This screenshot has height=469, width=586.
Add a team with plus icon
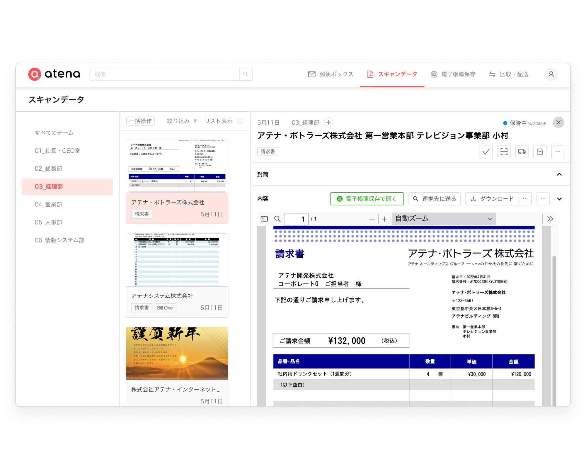coord(328,123)
